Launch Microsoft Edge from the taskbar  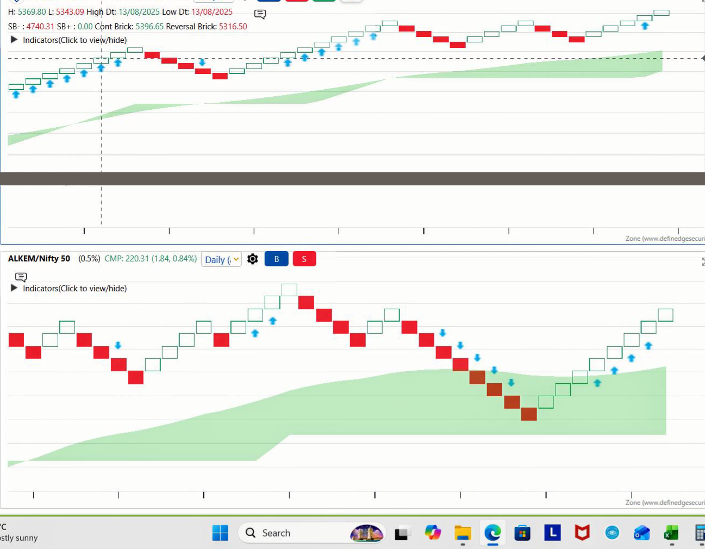point(492,533)
